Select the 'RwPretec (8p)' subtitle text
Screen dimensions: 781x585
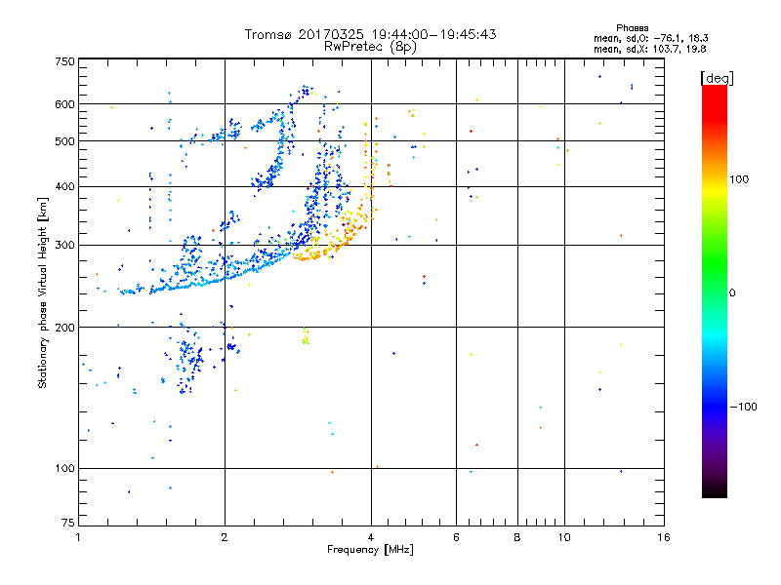tap(370, 47)
